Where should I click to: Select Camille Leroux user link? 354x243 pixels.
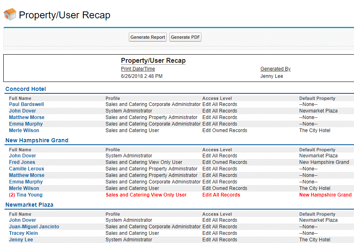(27, 169)
